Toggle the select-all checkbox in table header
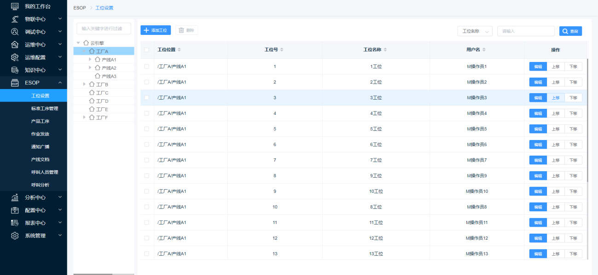The image size is (598, 275). click(147, 50)
